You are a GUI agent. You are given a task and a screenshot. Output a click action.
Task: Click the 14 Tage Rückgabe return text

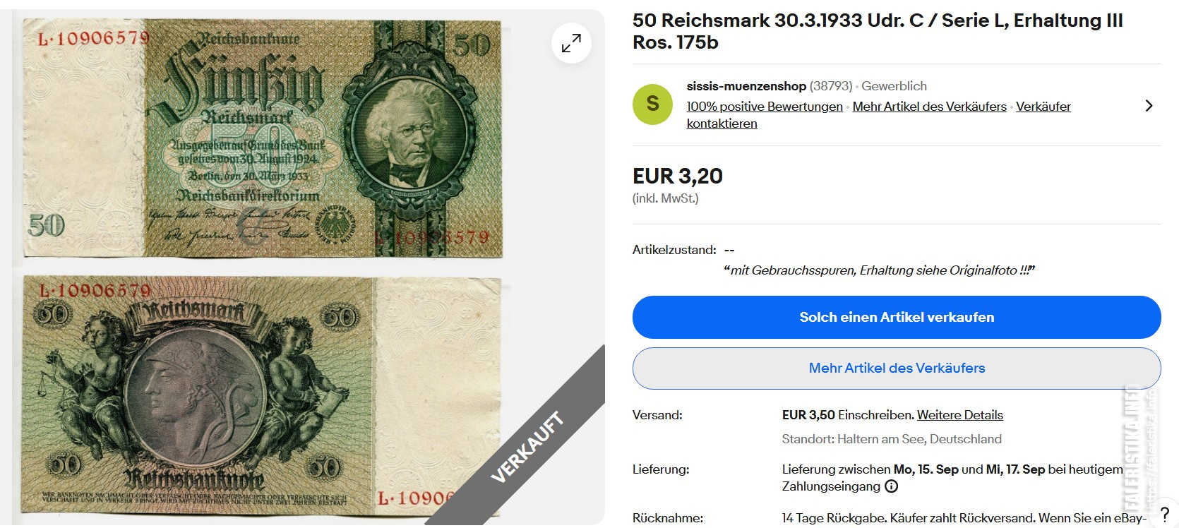click(x=834, y=518)
